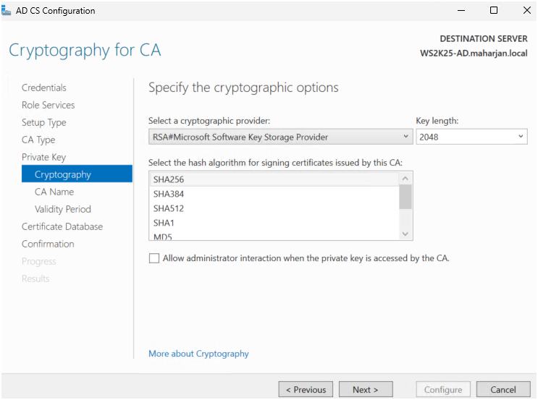538x400 pixels.
Task: Enable administrator interaction for private key access
Action: [154, 258]
